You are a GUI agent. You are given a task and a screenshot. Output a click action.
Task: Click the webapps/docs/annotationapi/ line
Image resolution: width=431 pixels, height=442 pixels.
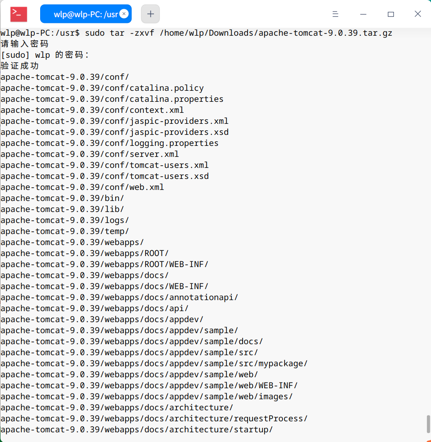click(x=120, y=297)
